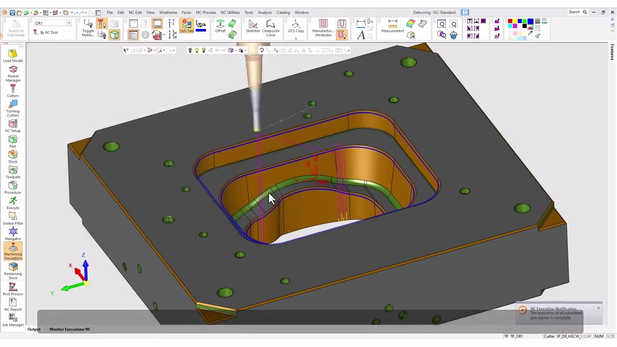The image size is (617, 347).
Task: Run Execute from sidebar
Action: point(13,203)
